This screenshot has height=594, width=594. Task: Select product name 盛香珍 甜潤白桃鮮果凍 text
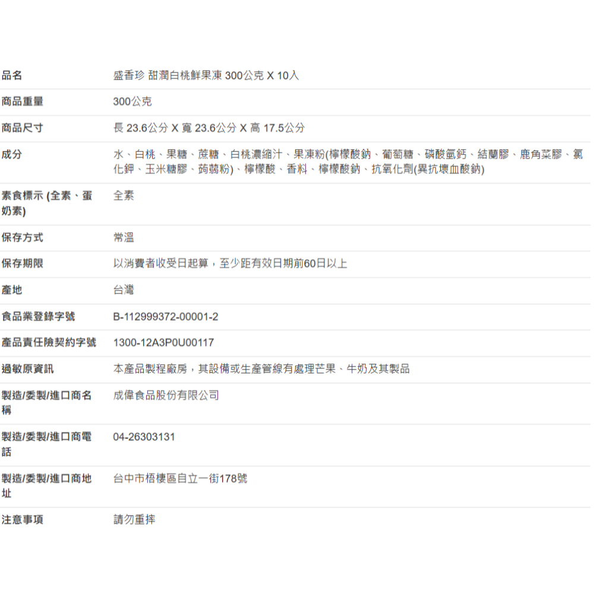(168, 75)
